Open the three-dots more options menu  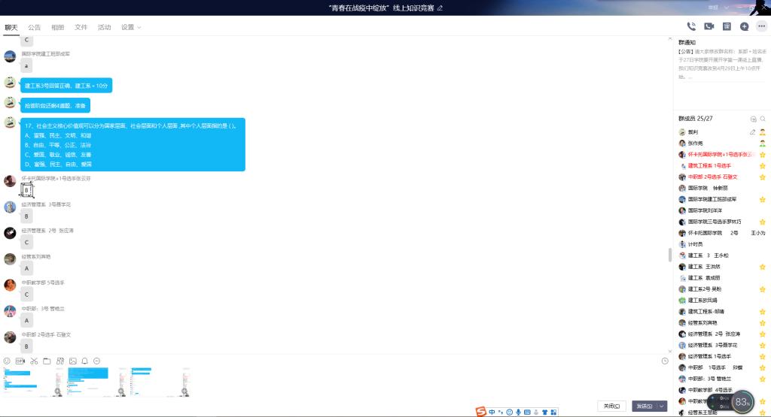[761, 26]
